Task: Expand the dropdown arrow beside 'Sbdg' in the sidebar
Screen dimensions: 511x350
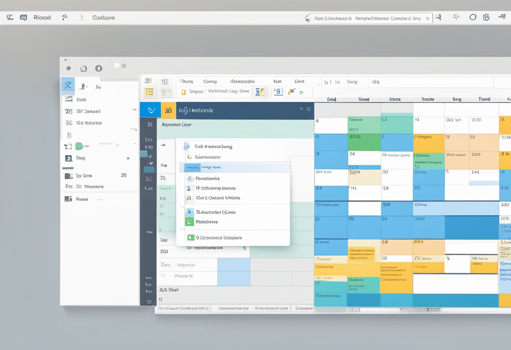Action: [x=128, y=159]
